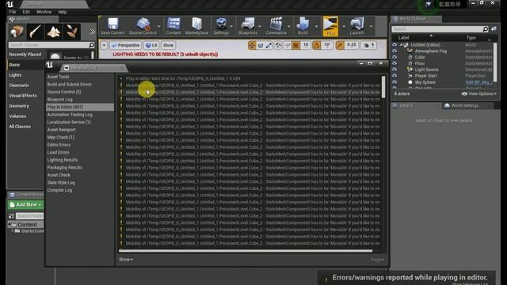Open the Window menu
507x285 pixels.
(44, 12)
